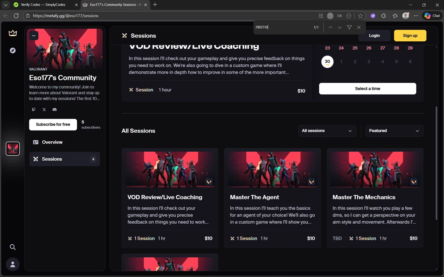Image resolution: width=444 pixels, height=277 pixels.
Task: Click the purple extension icon in toolbar
Action: (x=373, y=16)
